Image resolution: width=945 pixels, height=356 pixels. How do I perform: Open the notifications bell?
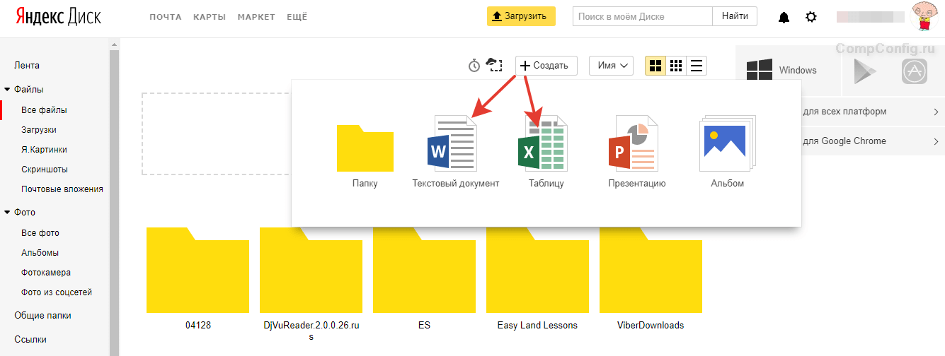point(784,17)
